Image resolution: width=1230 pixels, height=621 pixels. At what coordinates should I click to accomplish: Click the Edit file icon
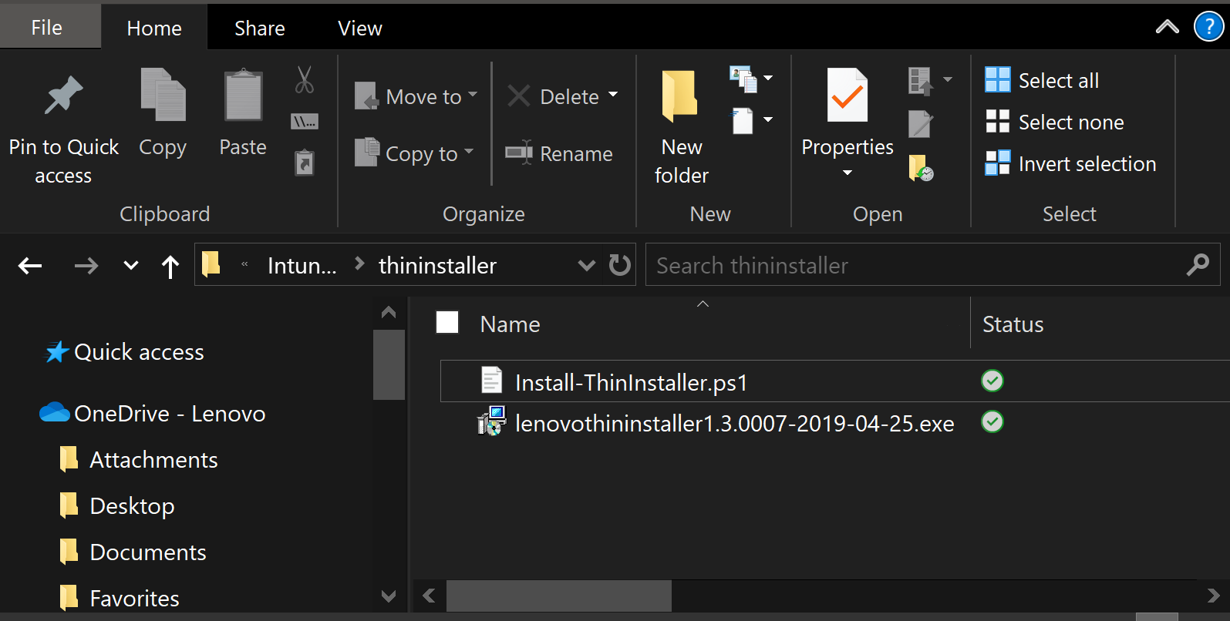pos(921,123)
